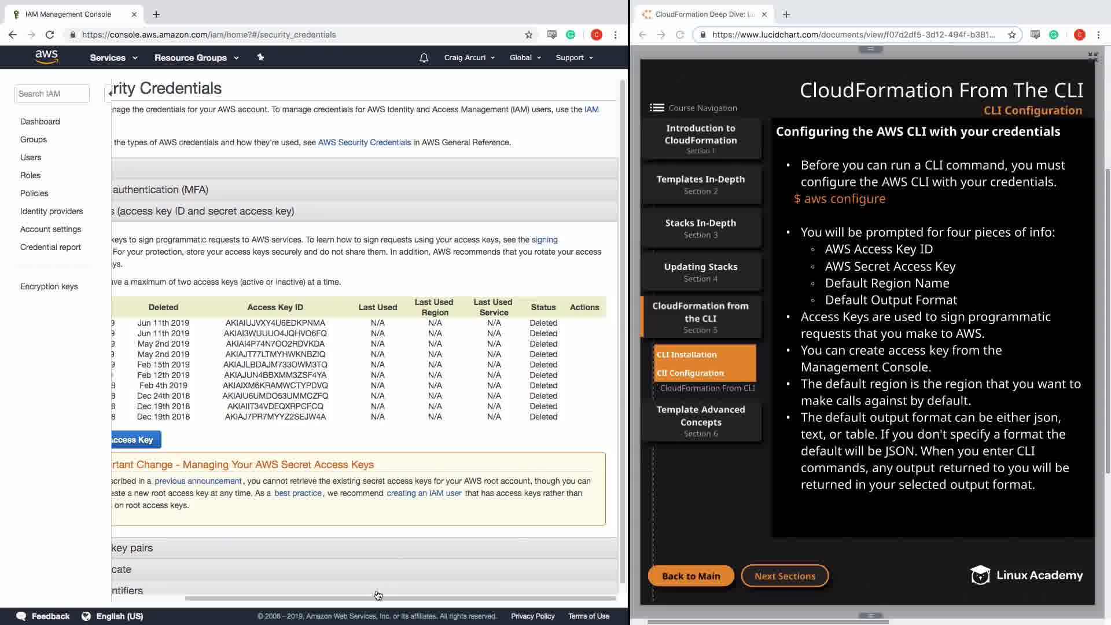Screen dimensions: 1111x625
Task: Click the AWS logo home icon
Action: pos(46,57)
